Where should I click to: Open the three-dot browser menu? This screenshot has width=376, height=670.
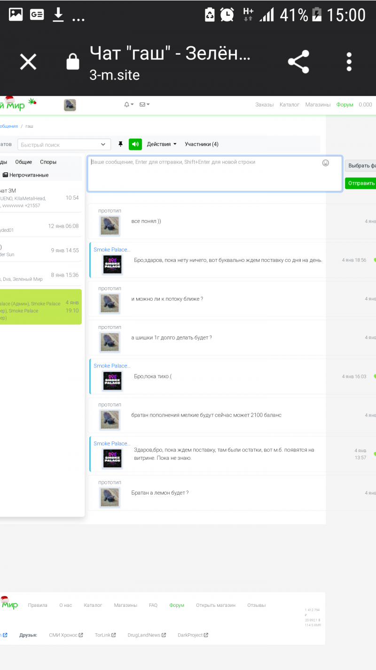pos(349,62)
